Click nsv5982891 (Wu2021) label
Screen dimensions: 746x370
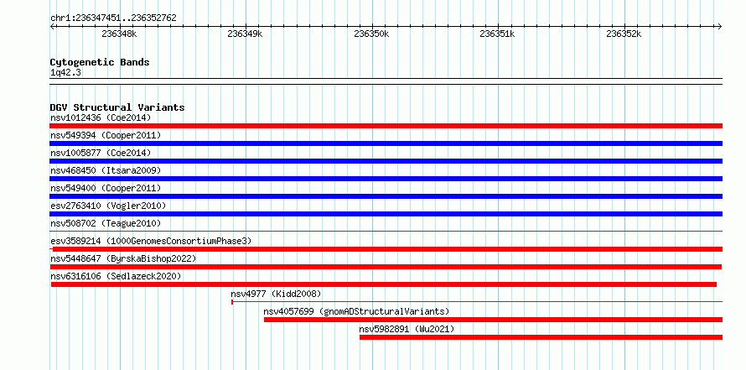(x=407, y=329)
